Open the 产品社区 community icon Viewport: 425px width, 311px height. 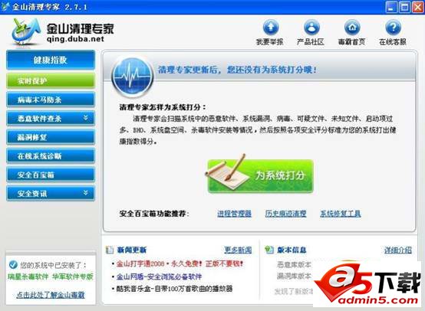(311, 27)
